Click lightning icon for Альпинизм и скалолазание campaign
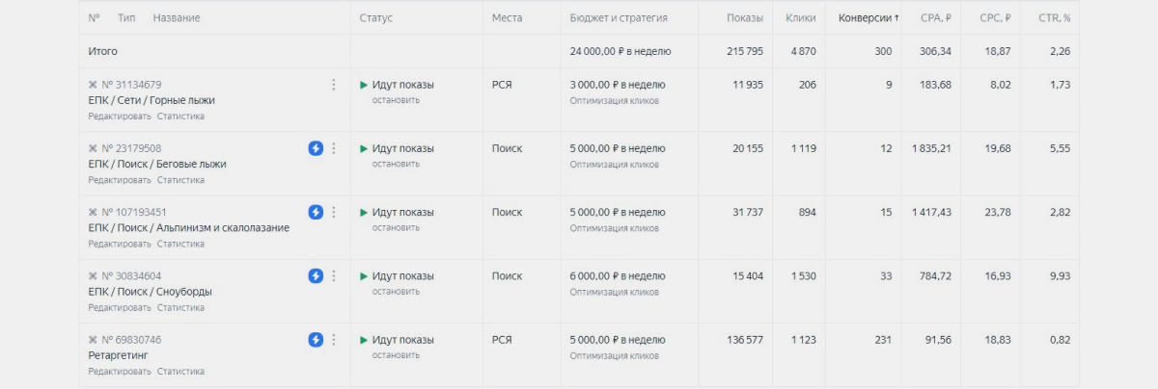This screenshot has width=1158, height=389. point(316,212)
